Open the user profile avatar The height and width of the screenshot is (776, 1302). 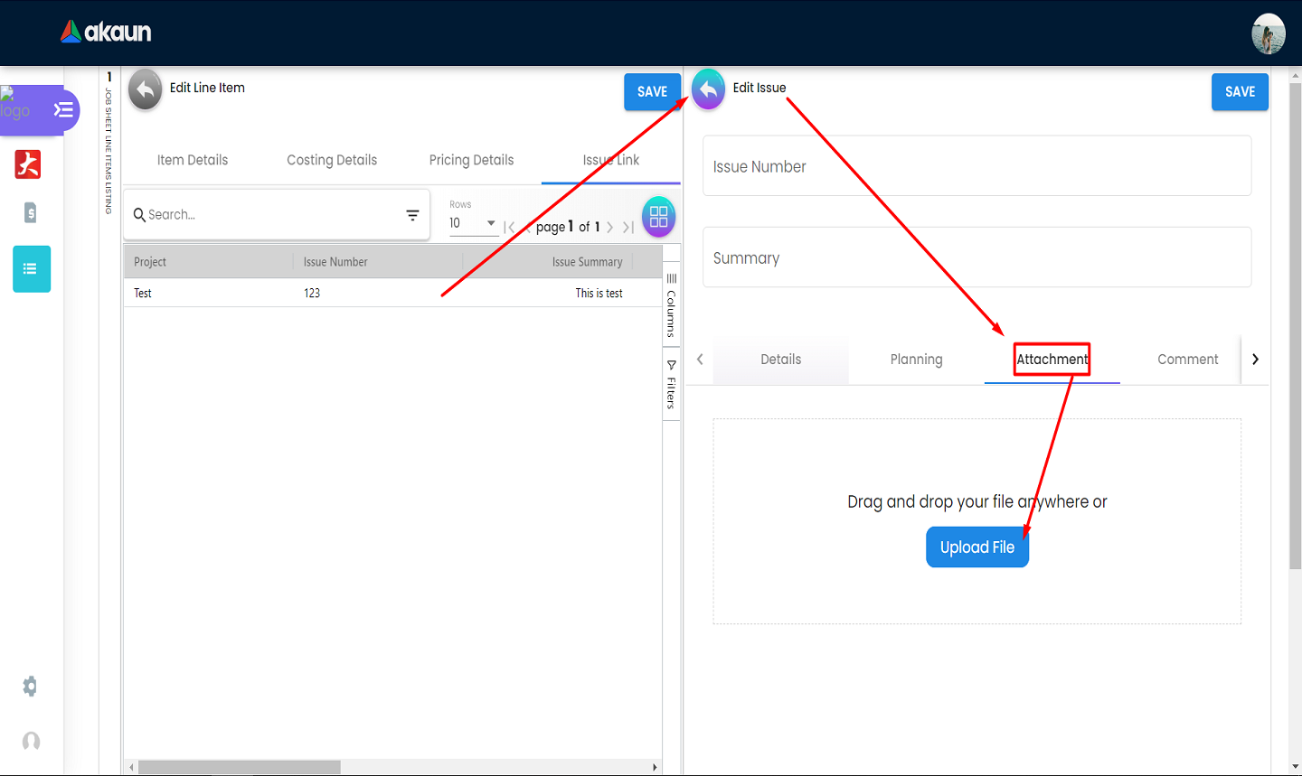point(1268,33)
